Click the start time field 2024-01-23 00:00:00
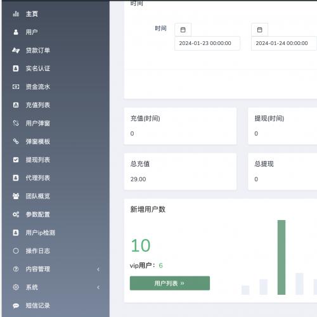 click(207, 43)
